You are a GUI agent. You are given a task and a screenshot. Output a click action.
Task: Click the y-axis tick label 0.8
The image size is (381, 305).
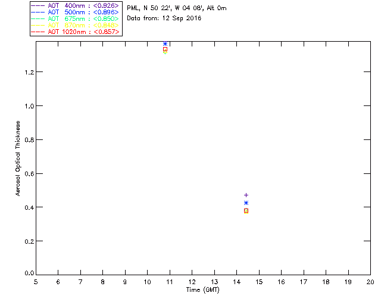click(x=29, y=140)
